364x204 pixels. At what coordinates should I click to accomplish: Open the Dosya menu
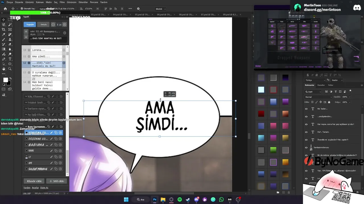(10, 2)
